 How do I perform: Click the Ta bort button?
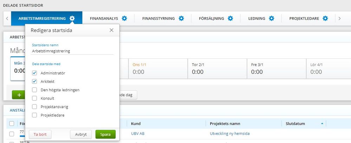point(40,135)
